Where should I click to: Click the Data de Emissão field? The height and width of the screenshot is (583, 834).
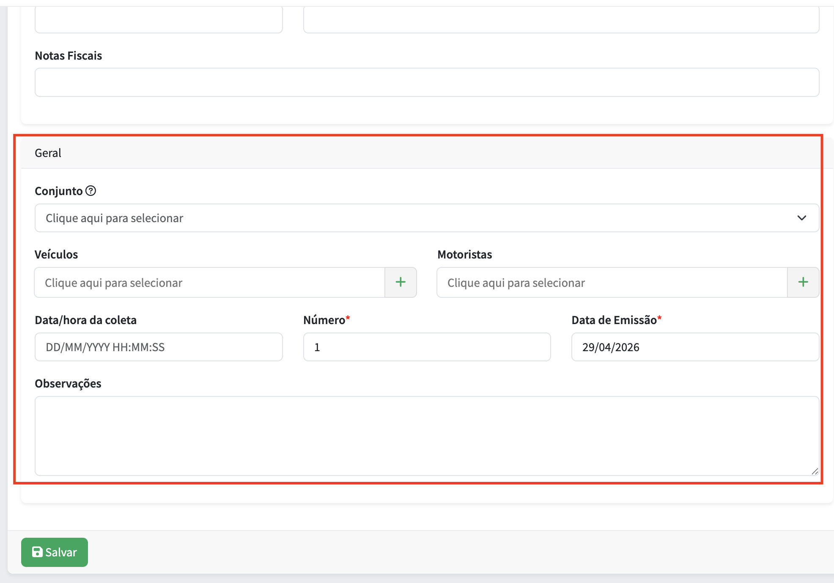695,347
